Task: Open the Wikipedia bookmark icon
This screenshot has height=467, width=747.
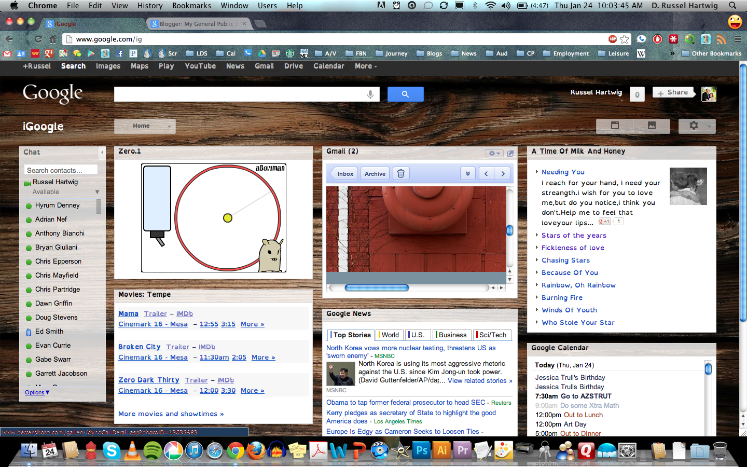Action: click(x=641, y=53)
